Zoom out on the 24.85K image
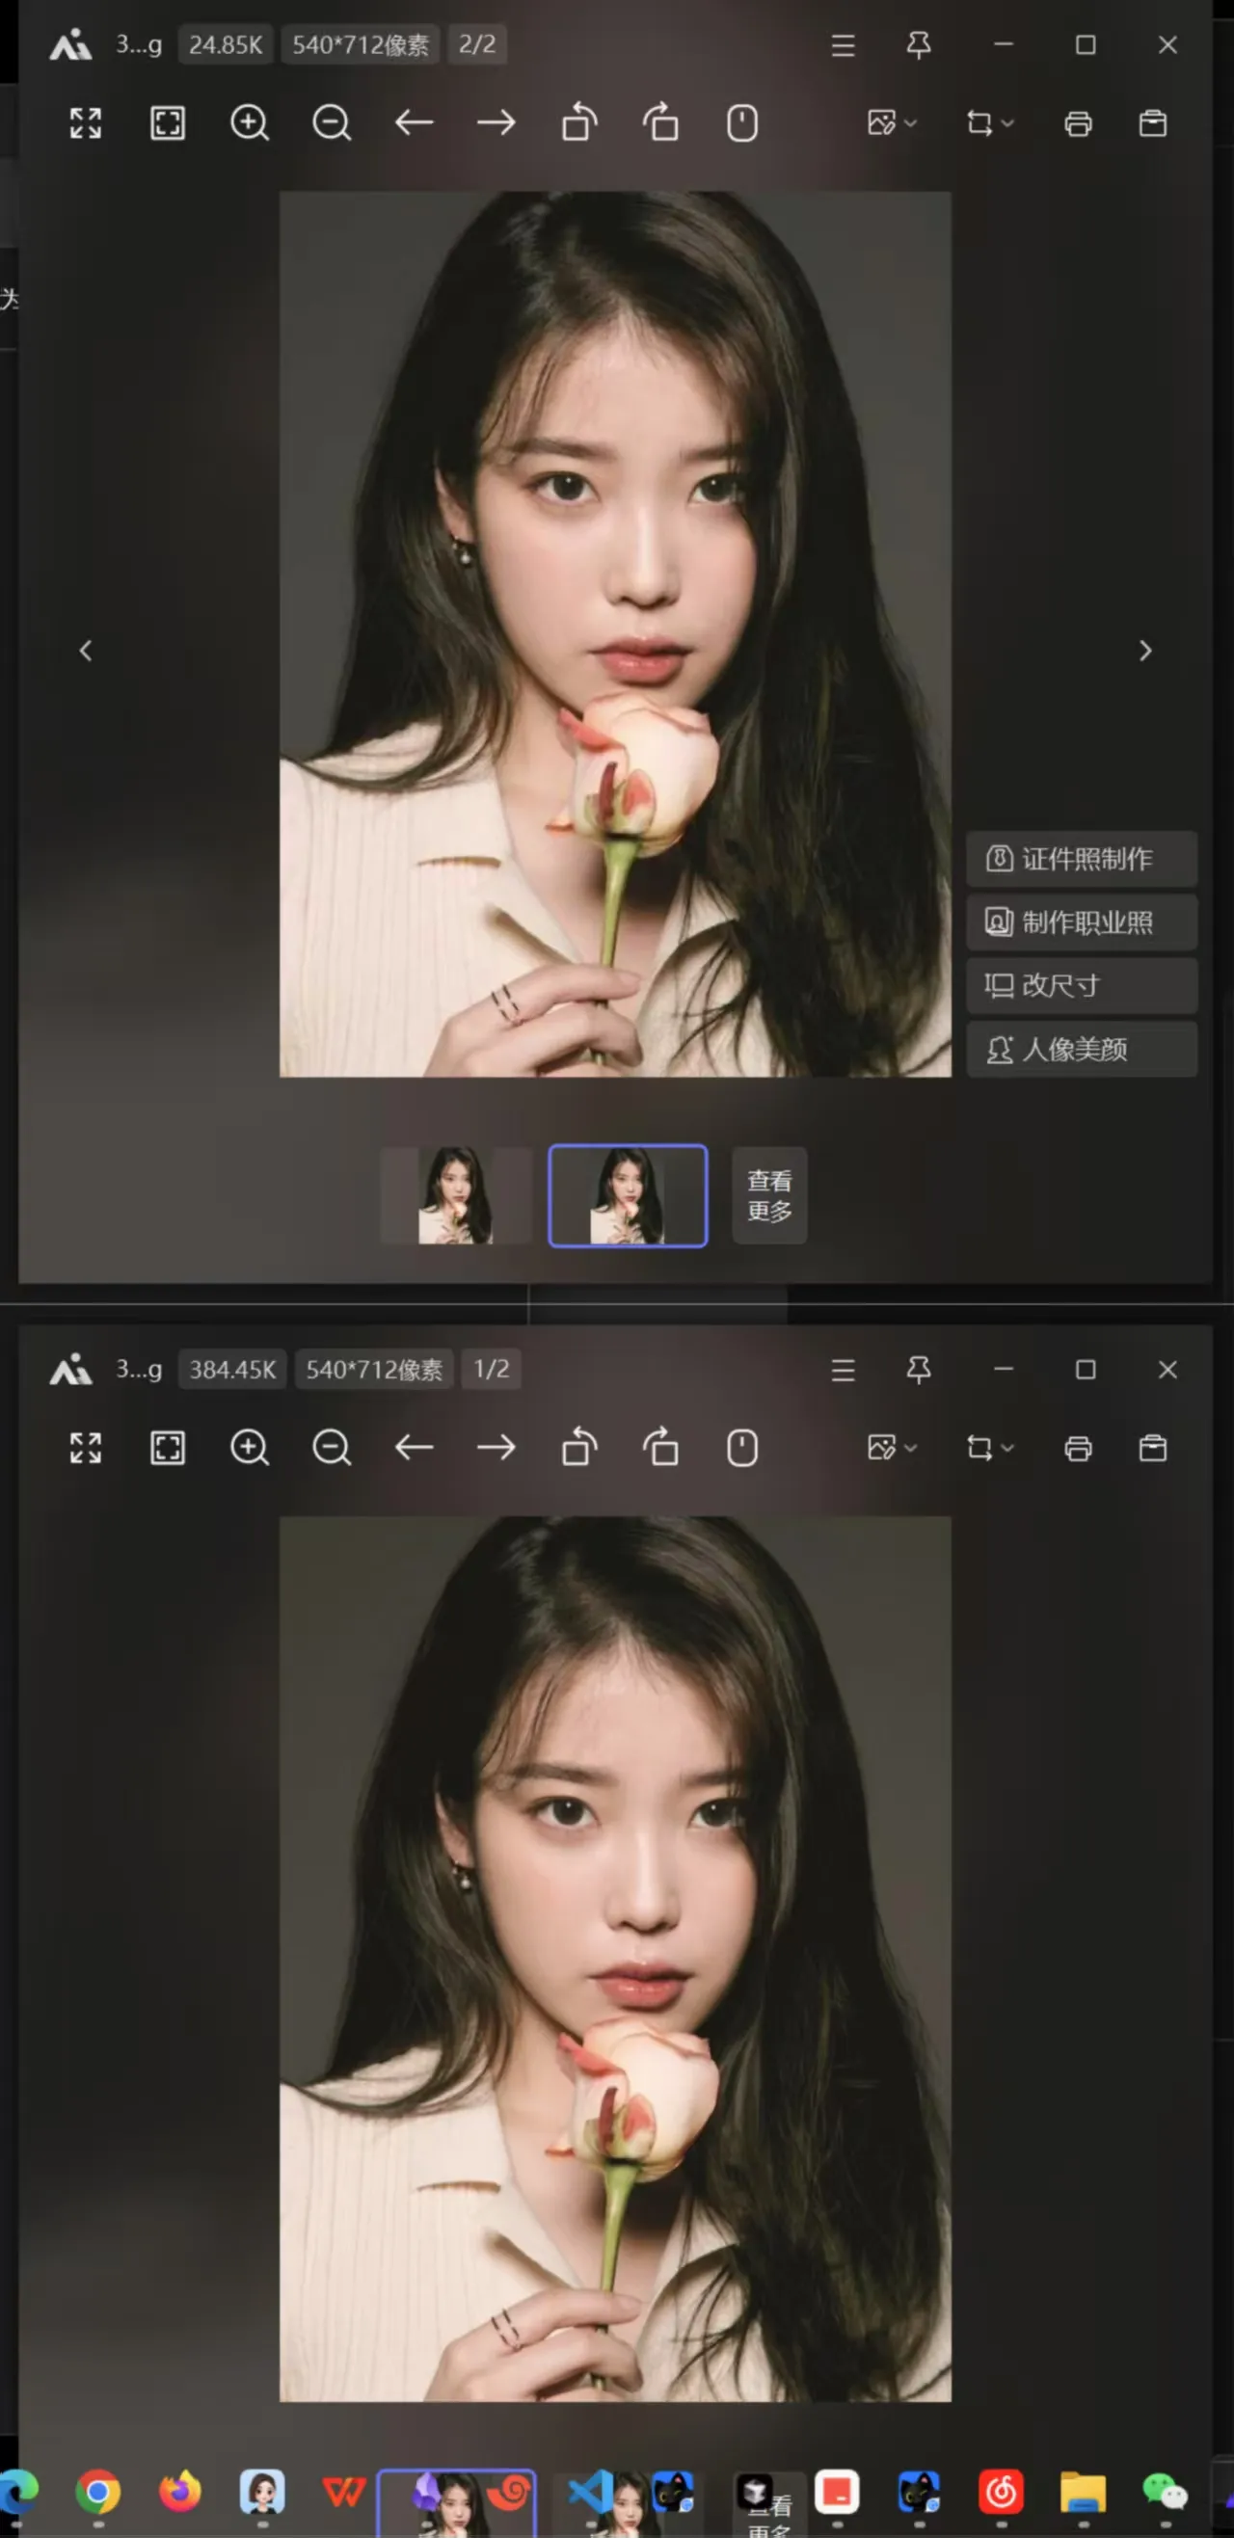This screenshot has width=1234, height=2538. [x=332, y=123]
